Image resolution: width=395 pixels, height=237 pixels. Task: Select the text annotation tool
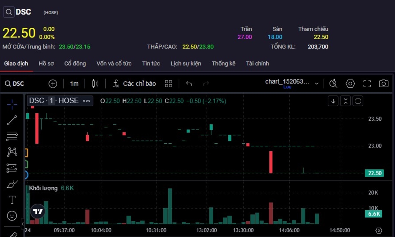pos(12,200)
